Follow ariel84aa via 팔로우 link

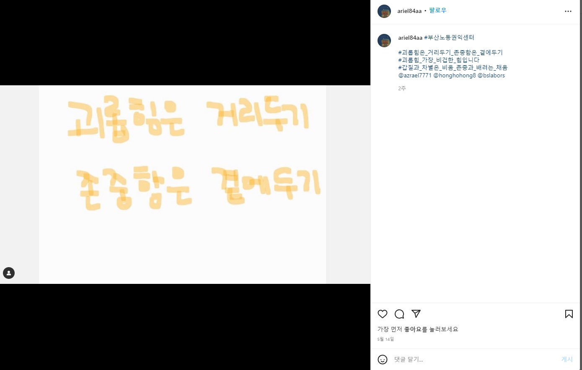tap(438, 10)
